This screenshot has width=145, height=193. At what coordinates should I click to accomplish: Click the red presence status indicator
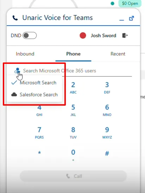(x=83, y=35)
